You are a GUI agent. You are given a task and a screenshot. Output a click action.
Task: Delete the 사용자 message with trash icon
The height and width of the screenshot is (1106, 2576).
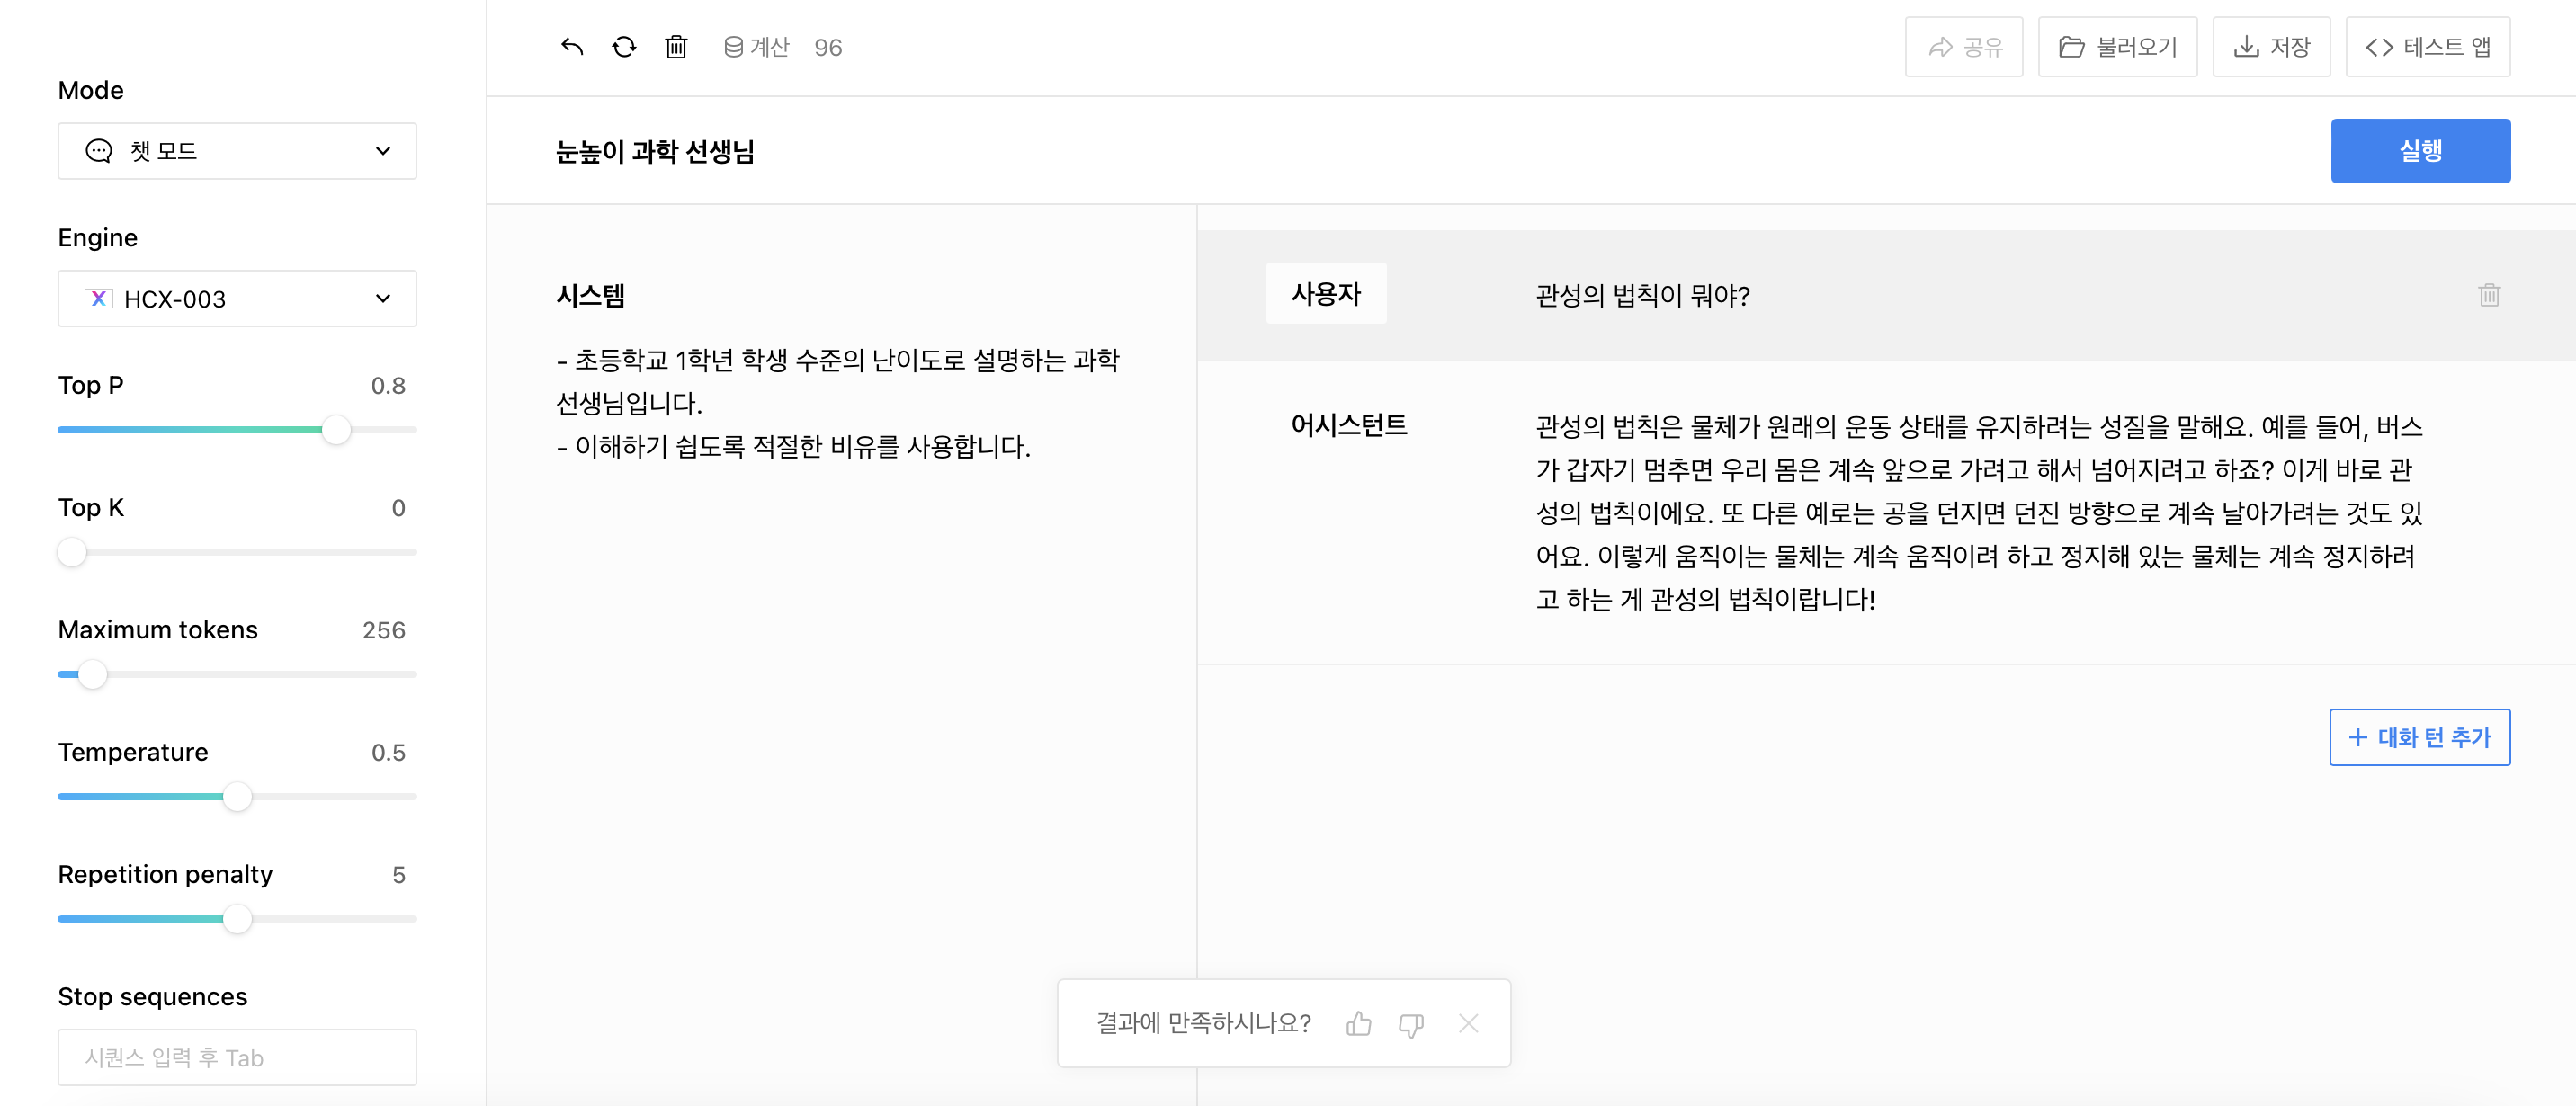(x=2489, y=295)
